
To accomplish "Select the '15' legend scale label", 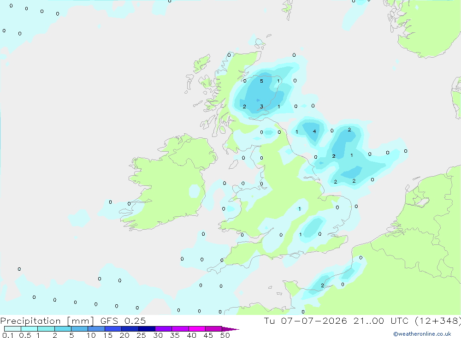I will (108, 335).
